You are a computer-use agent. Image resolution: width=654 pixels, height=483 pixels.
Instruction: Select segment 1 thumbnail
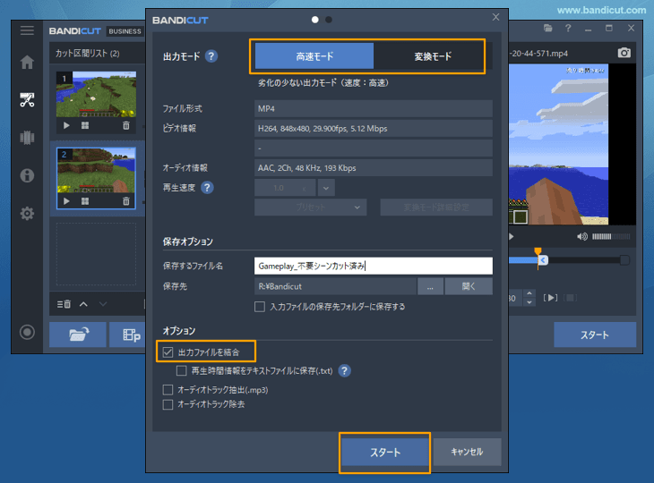(x=96, y=94)
